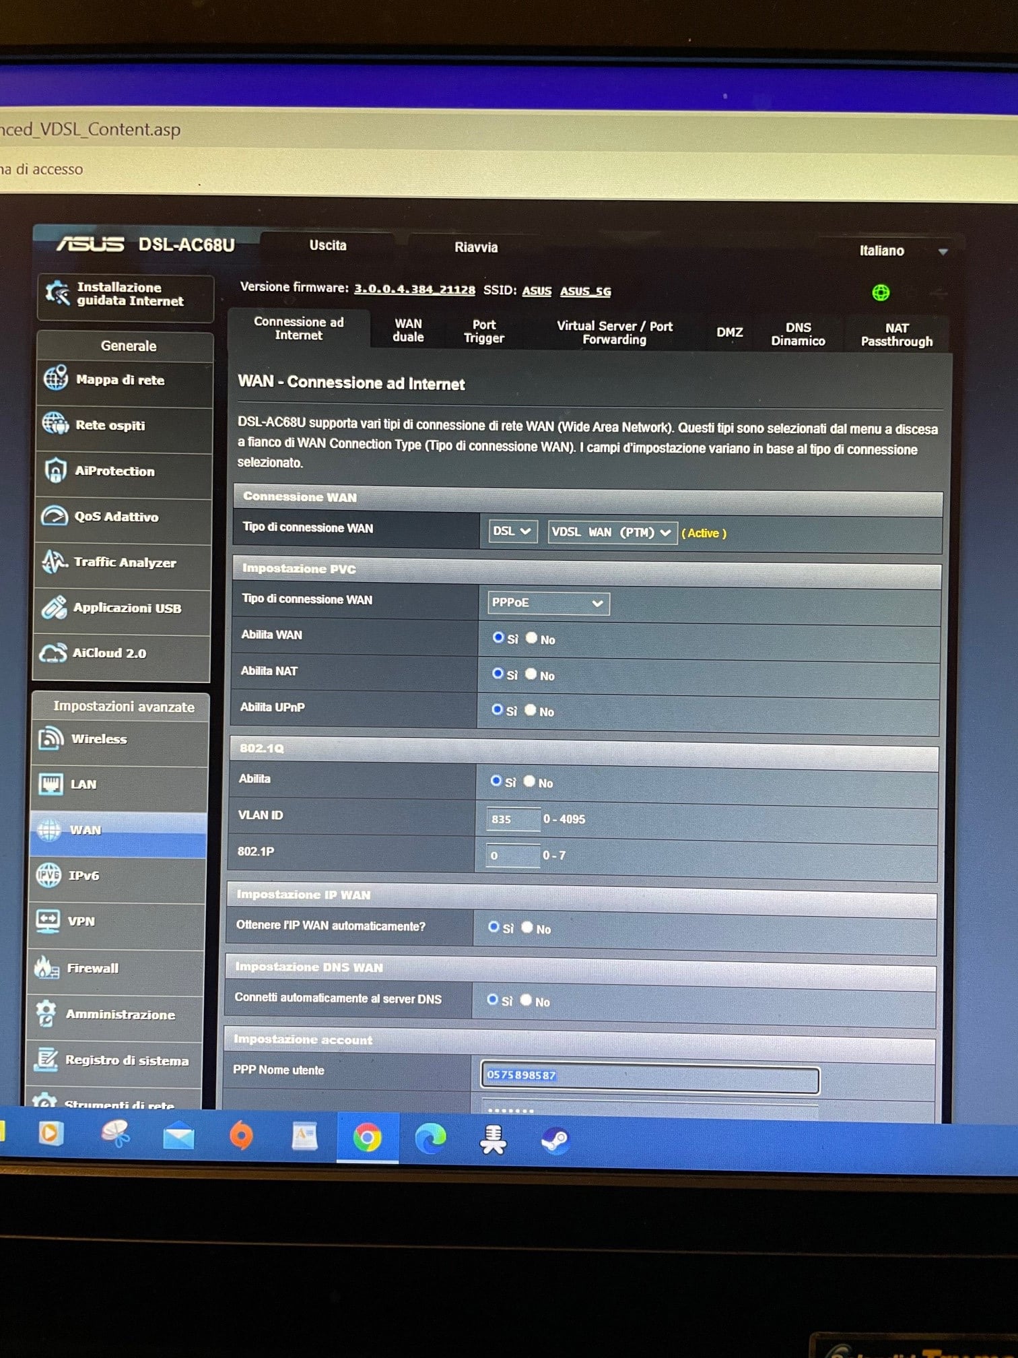Open the Rete ospiti guest network icon
The image size is (1018, 1358).
(55, 424)
